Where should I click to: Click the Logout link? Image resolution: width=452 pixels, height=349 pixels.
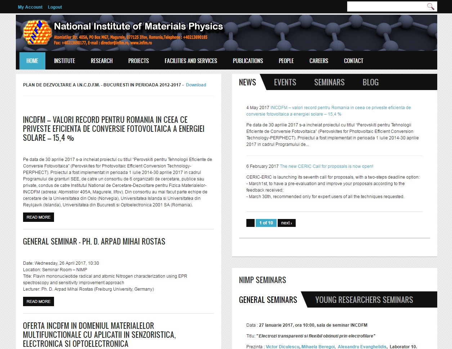pos(55,7)
